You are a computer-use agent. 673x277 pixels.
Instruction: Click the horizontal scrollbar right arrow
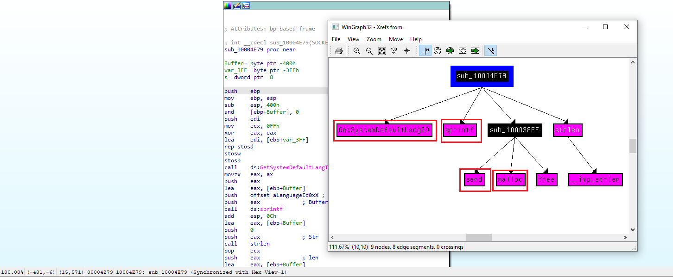[x=625, y=237]
